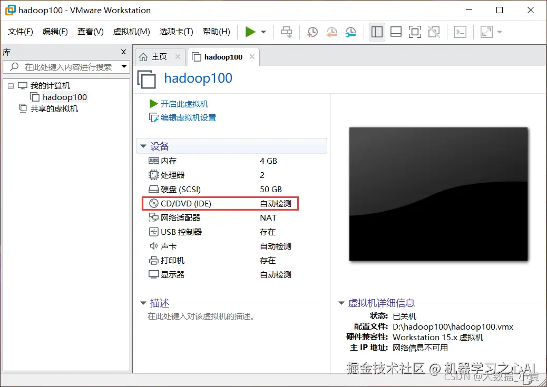The width and height of the screenshot is (547, 387).
Task: Click the CD/DVD 自动检测 value
Action: click(x=275, y=204)
